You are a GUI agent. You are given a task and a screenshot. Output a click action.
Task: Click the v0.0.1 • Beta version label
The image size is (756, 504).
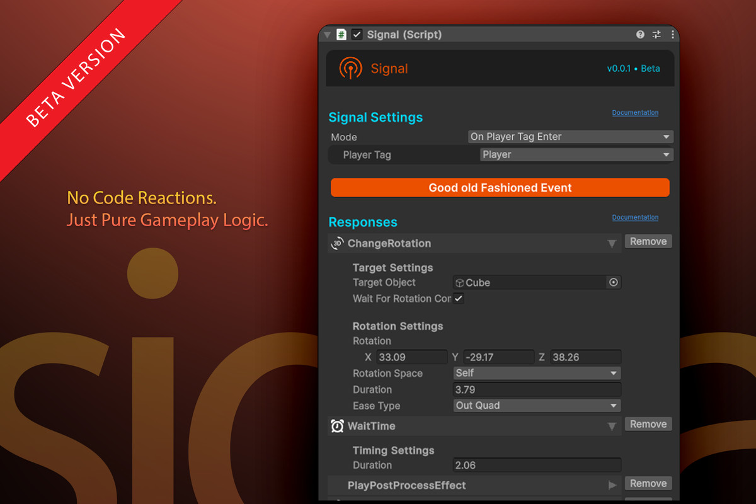tap(634, 68)
